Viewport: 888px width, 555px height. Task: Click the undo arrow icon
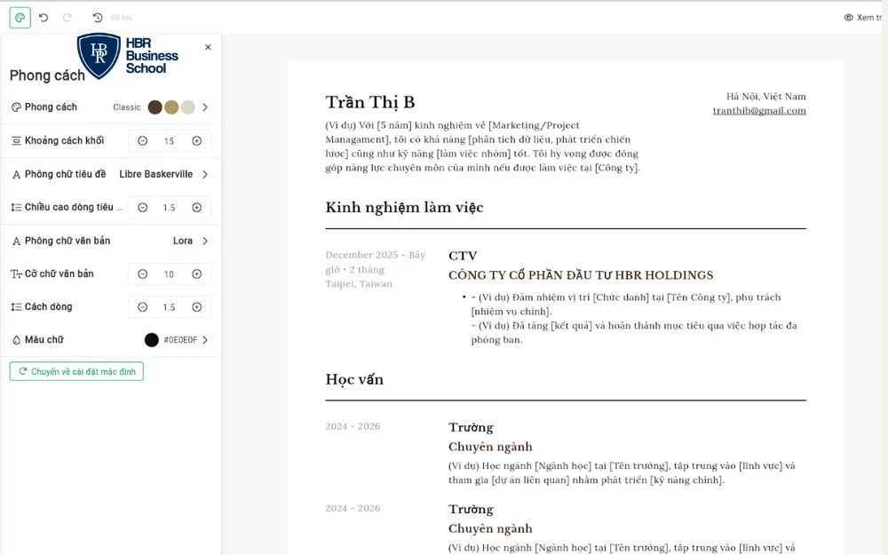coord(44,18)
